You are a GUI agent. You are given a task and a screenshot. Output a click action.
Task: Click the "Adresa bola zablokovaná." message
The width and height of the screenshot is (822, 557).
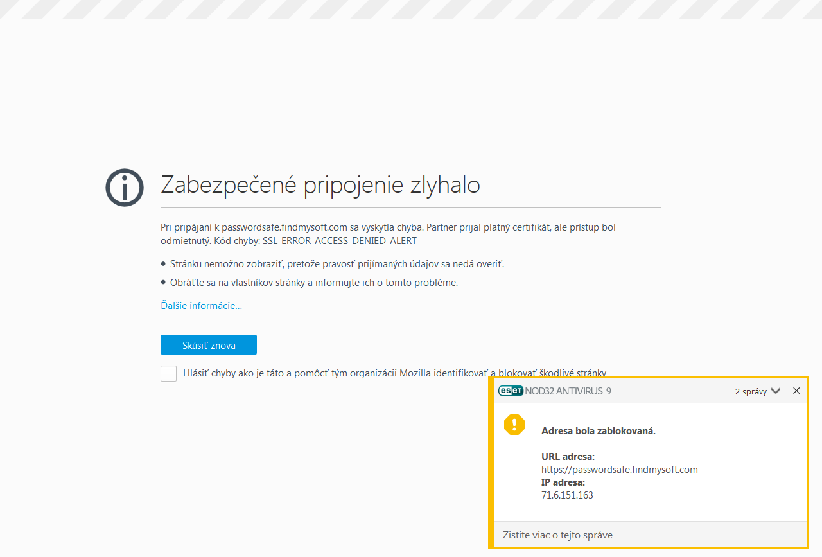tap(598, 430)
